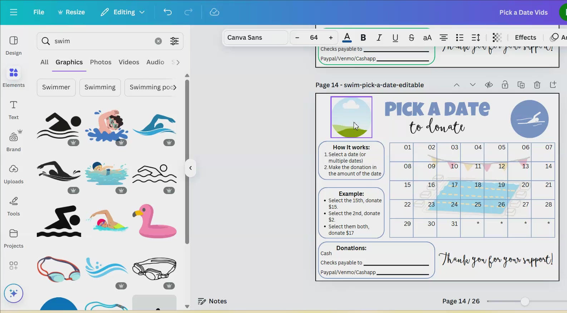The width and height of the screenshot is (567, 313).
Task: Lock page 14 with the padlock icon
Action: coord(505,85)
